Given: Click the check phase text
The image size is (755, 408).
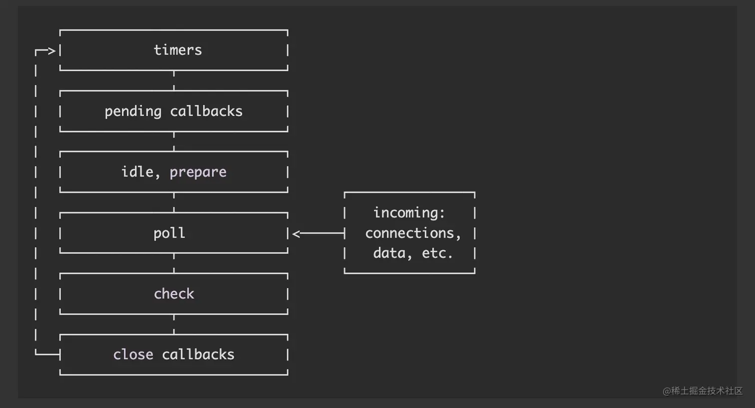Looking at the screenshot, I should [x=174, y=294].
